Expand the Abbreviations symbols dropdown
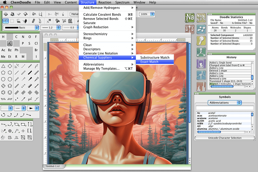Viewport: 258px width, 172px height. 225,103
